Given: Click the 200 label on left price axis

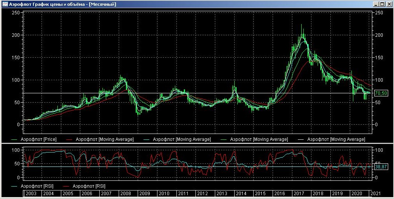Looking at the screenshot, I should pos(16,35).
